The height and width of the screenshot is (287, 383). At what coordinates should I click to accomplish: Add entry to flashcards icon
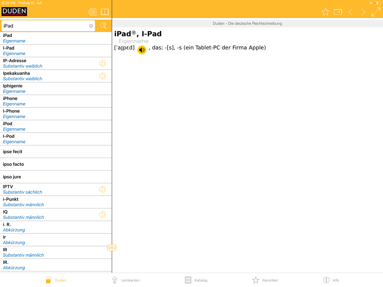coord(338,12)
